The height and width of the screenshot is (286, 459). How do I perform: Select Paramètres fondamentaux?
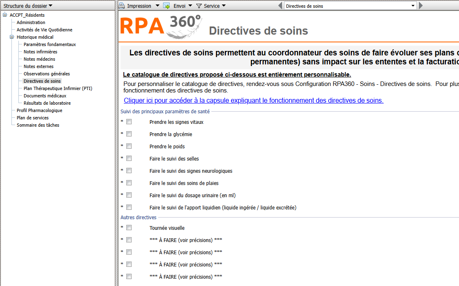click(49, 44)
